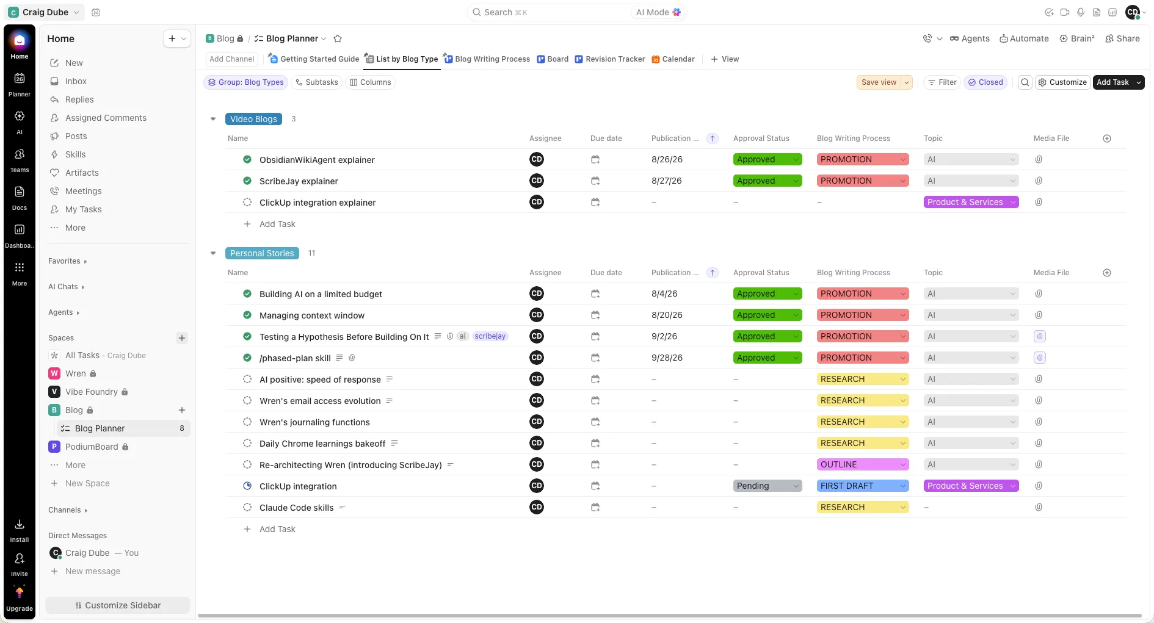
Task: Click the Product & Services topic tag for ClickUp integration explainer
Action: point(971,202)
